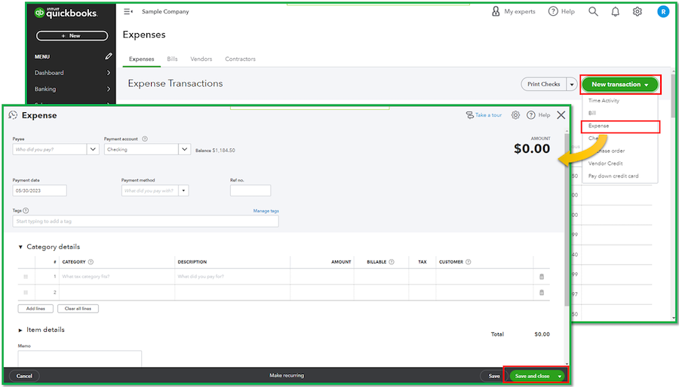Click the Tags info icon
Image resolution: width=679 pixels, height=387 pixels.
(26, 210)
